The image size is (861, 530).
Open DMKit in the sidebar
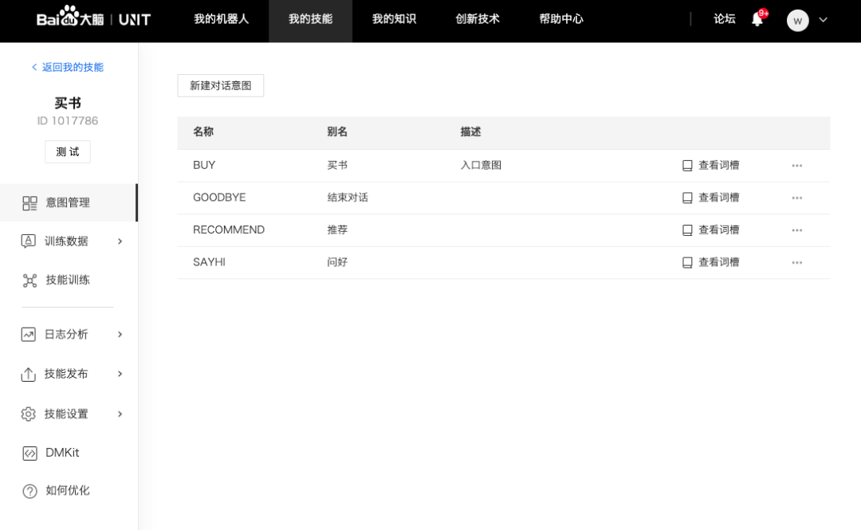click(x=62, y=453)
